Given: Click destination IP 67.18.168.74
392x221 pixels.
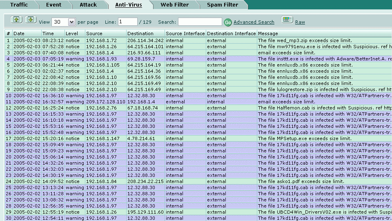Looking at the screenshot, I should [143, 108].
